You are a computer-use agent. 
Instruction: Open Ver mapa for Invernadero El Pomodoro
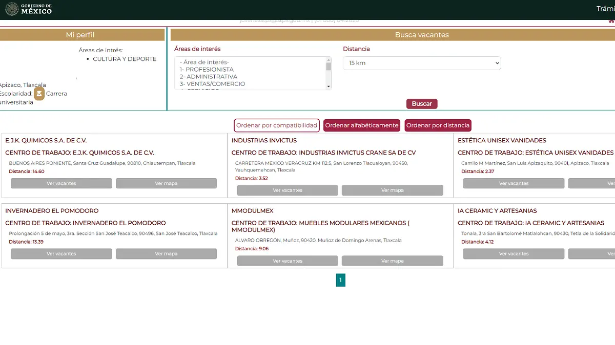coord(166,254)
